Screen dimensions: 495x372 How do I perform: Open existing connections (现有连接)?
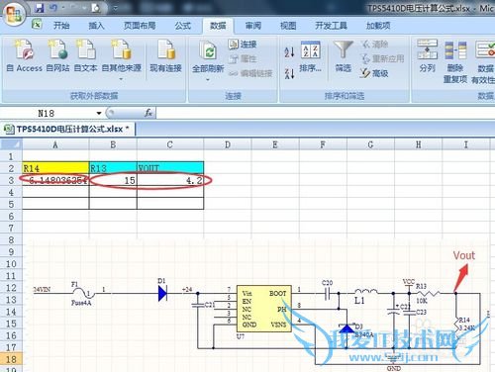165,55
